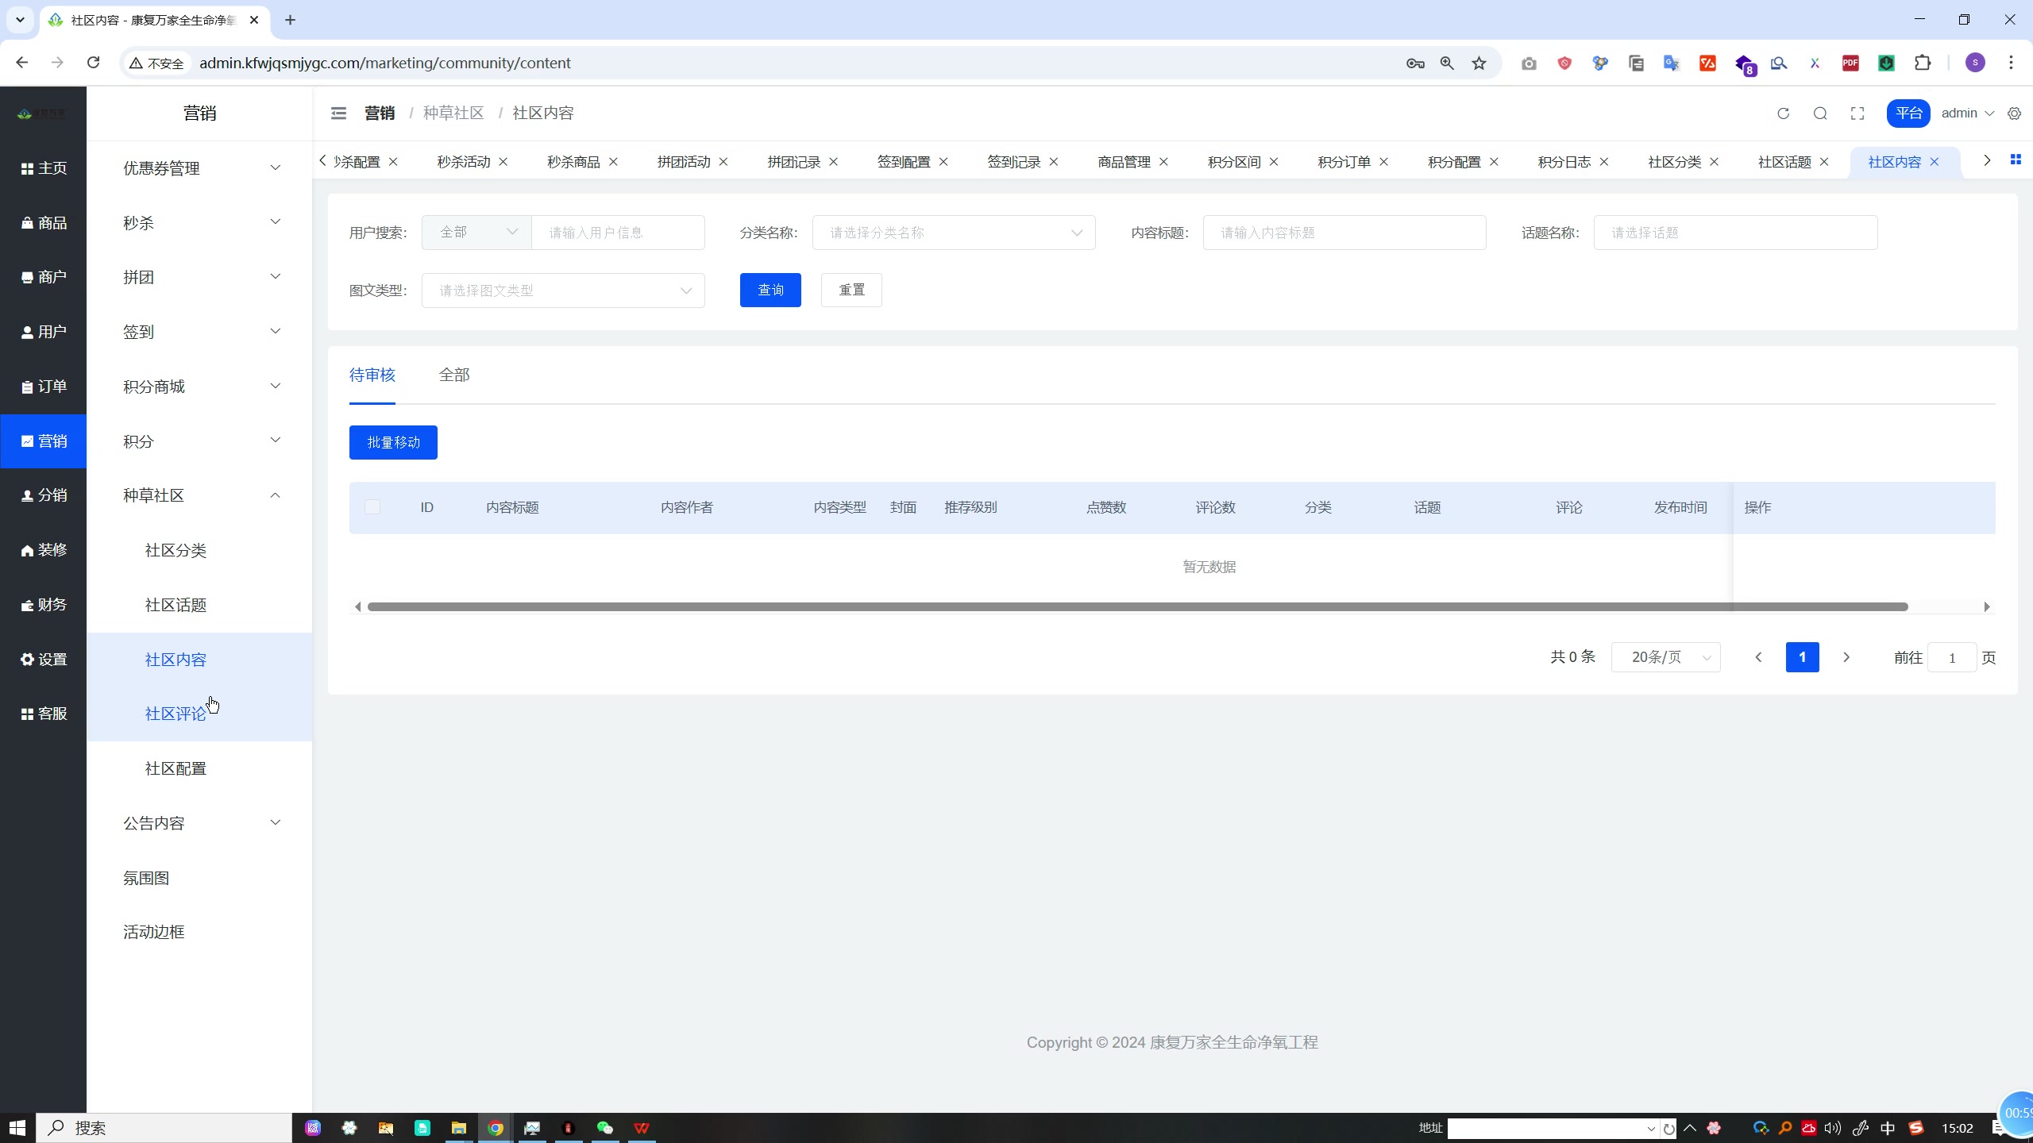
Task: Open 商品 section in the sidebar
Action: [x=44, y=223]
